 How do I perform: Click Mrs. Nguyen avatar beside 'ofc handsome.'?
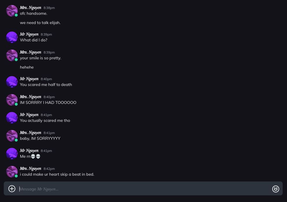(12, 11)
